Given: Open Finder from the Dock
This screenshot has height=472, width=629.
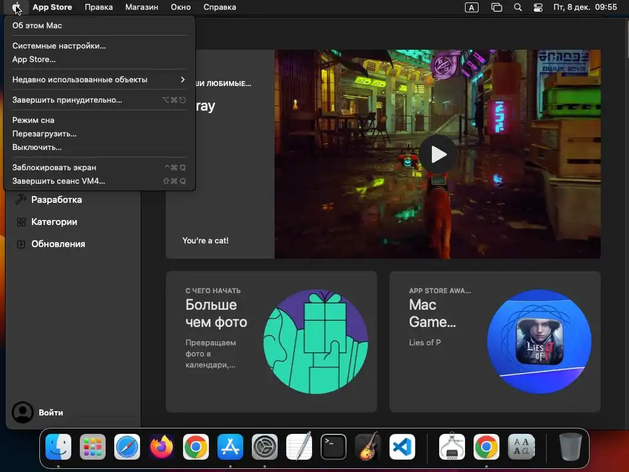Looking at the screenshot, I should pos(58,447).
